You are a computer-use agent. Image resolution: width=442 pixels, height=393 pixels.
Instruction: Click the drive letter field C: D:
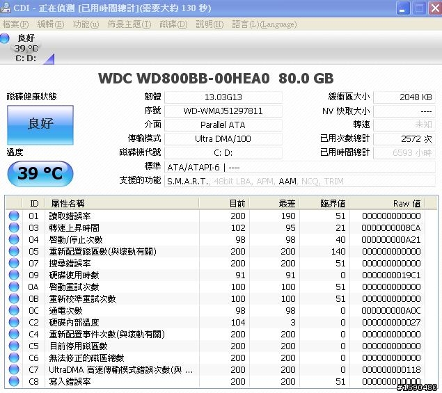223,153
